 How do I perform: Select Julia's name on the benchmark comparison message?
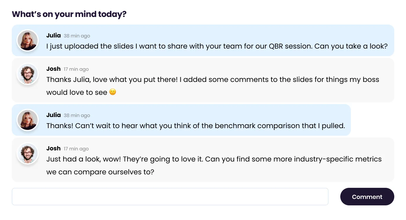pyautogui.click(x=53, y=115)
